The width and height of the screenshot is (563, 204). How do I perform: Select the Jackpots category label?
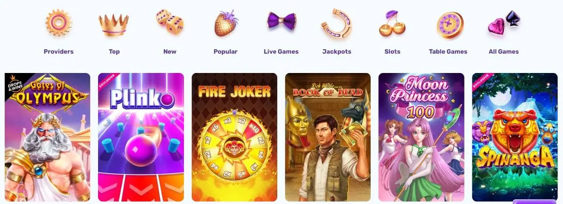pyautogui.click(x=337, y=51)
